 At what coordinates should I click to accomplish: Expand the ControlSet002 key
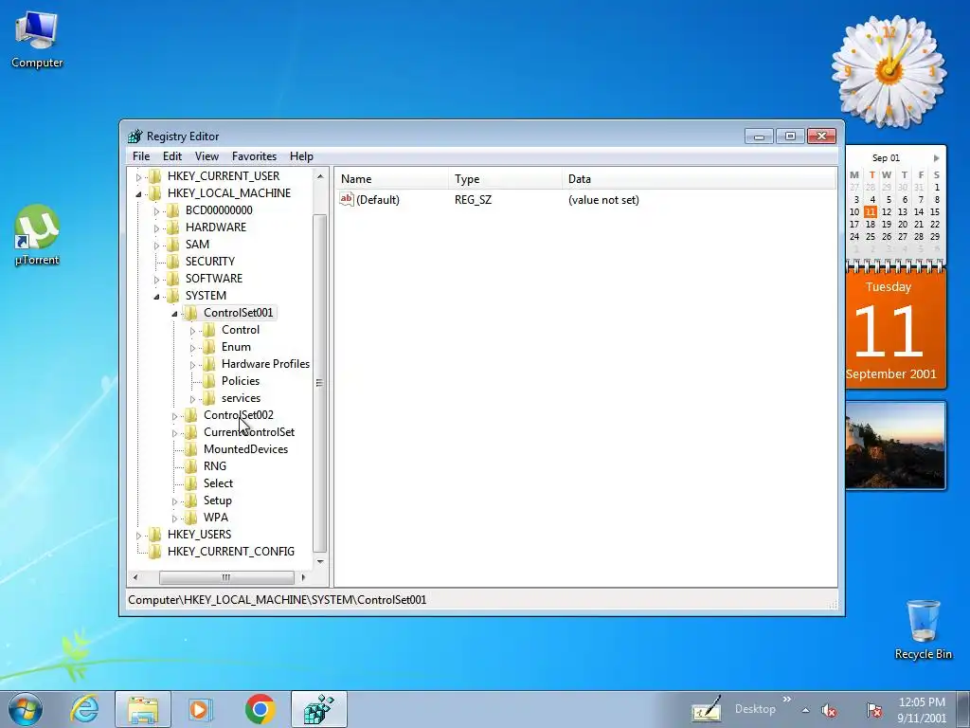(x=174, y=417)
